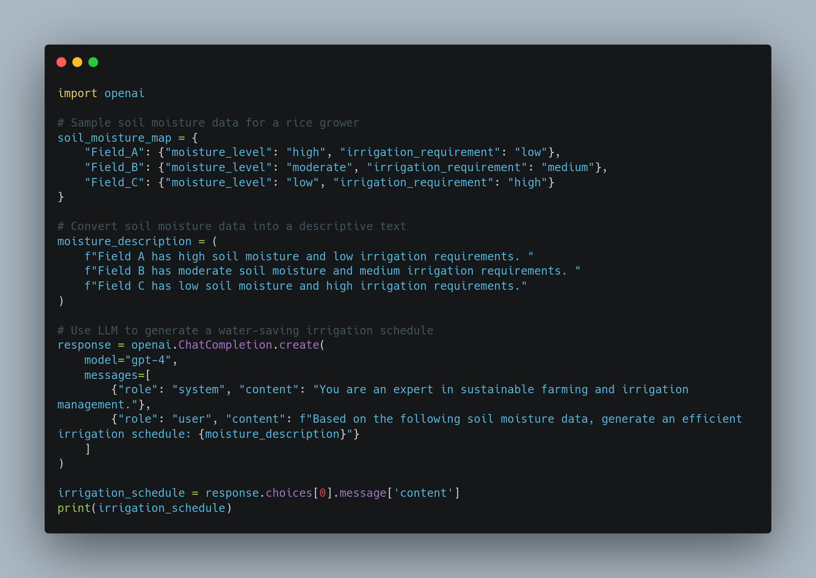Click the red close button

(x=63, y=62)
